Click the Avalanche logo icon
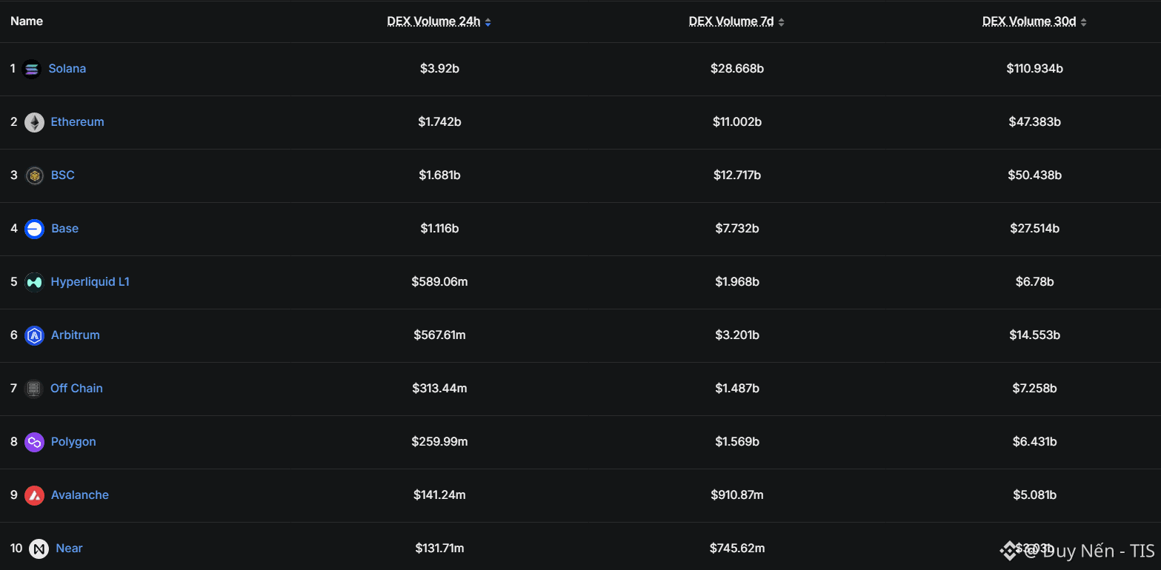1161x570 pixels. [x=34, y=495]
